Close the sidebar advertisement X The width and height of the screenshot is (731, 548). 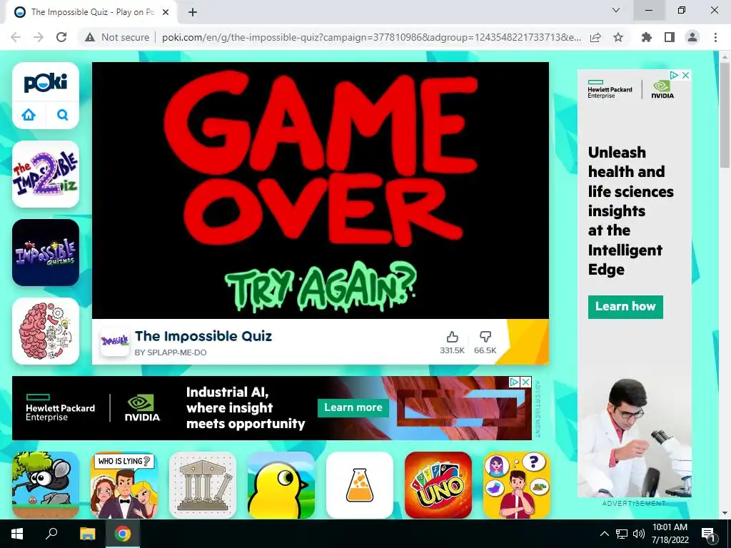coord(685,75)
